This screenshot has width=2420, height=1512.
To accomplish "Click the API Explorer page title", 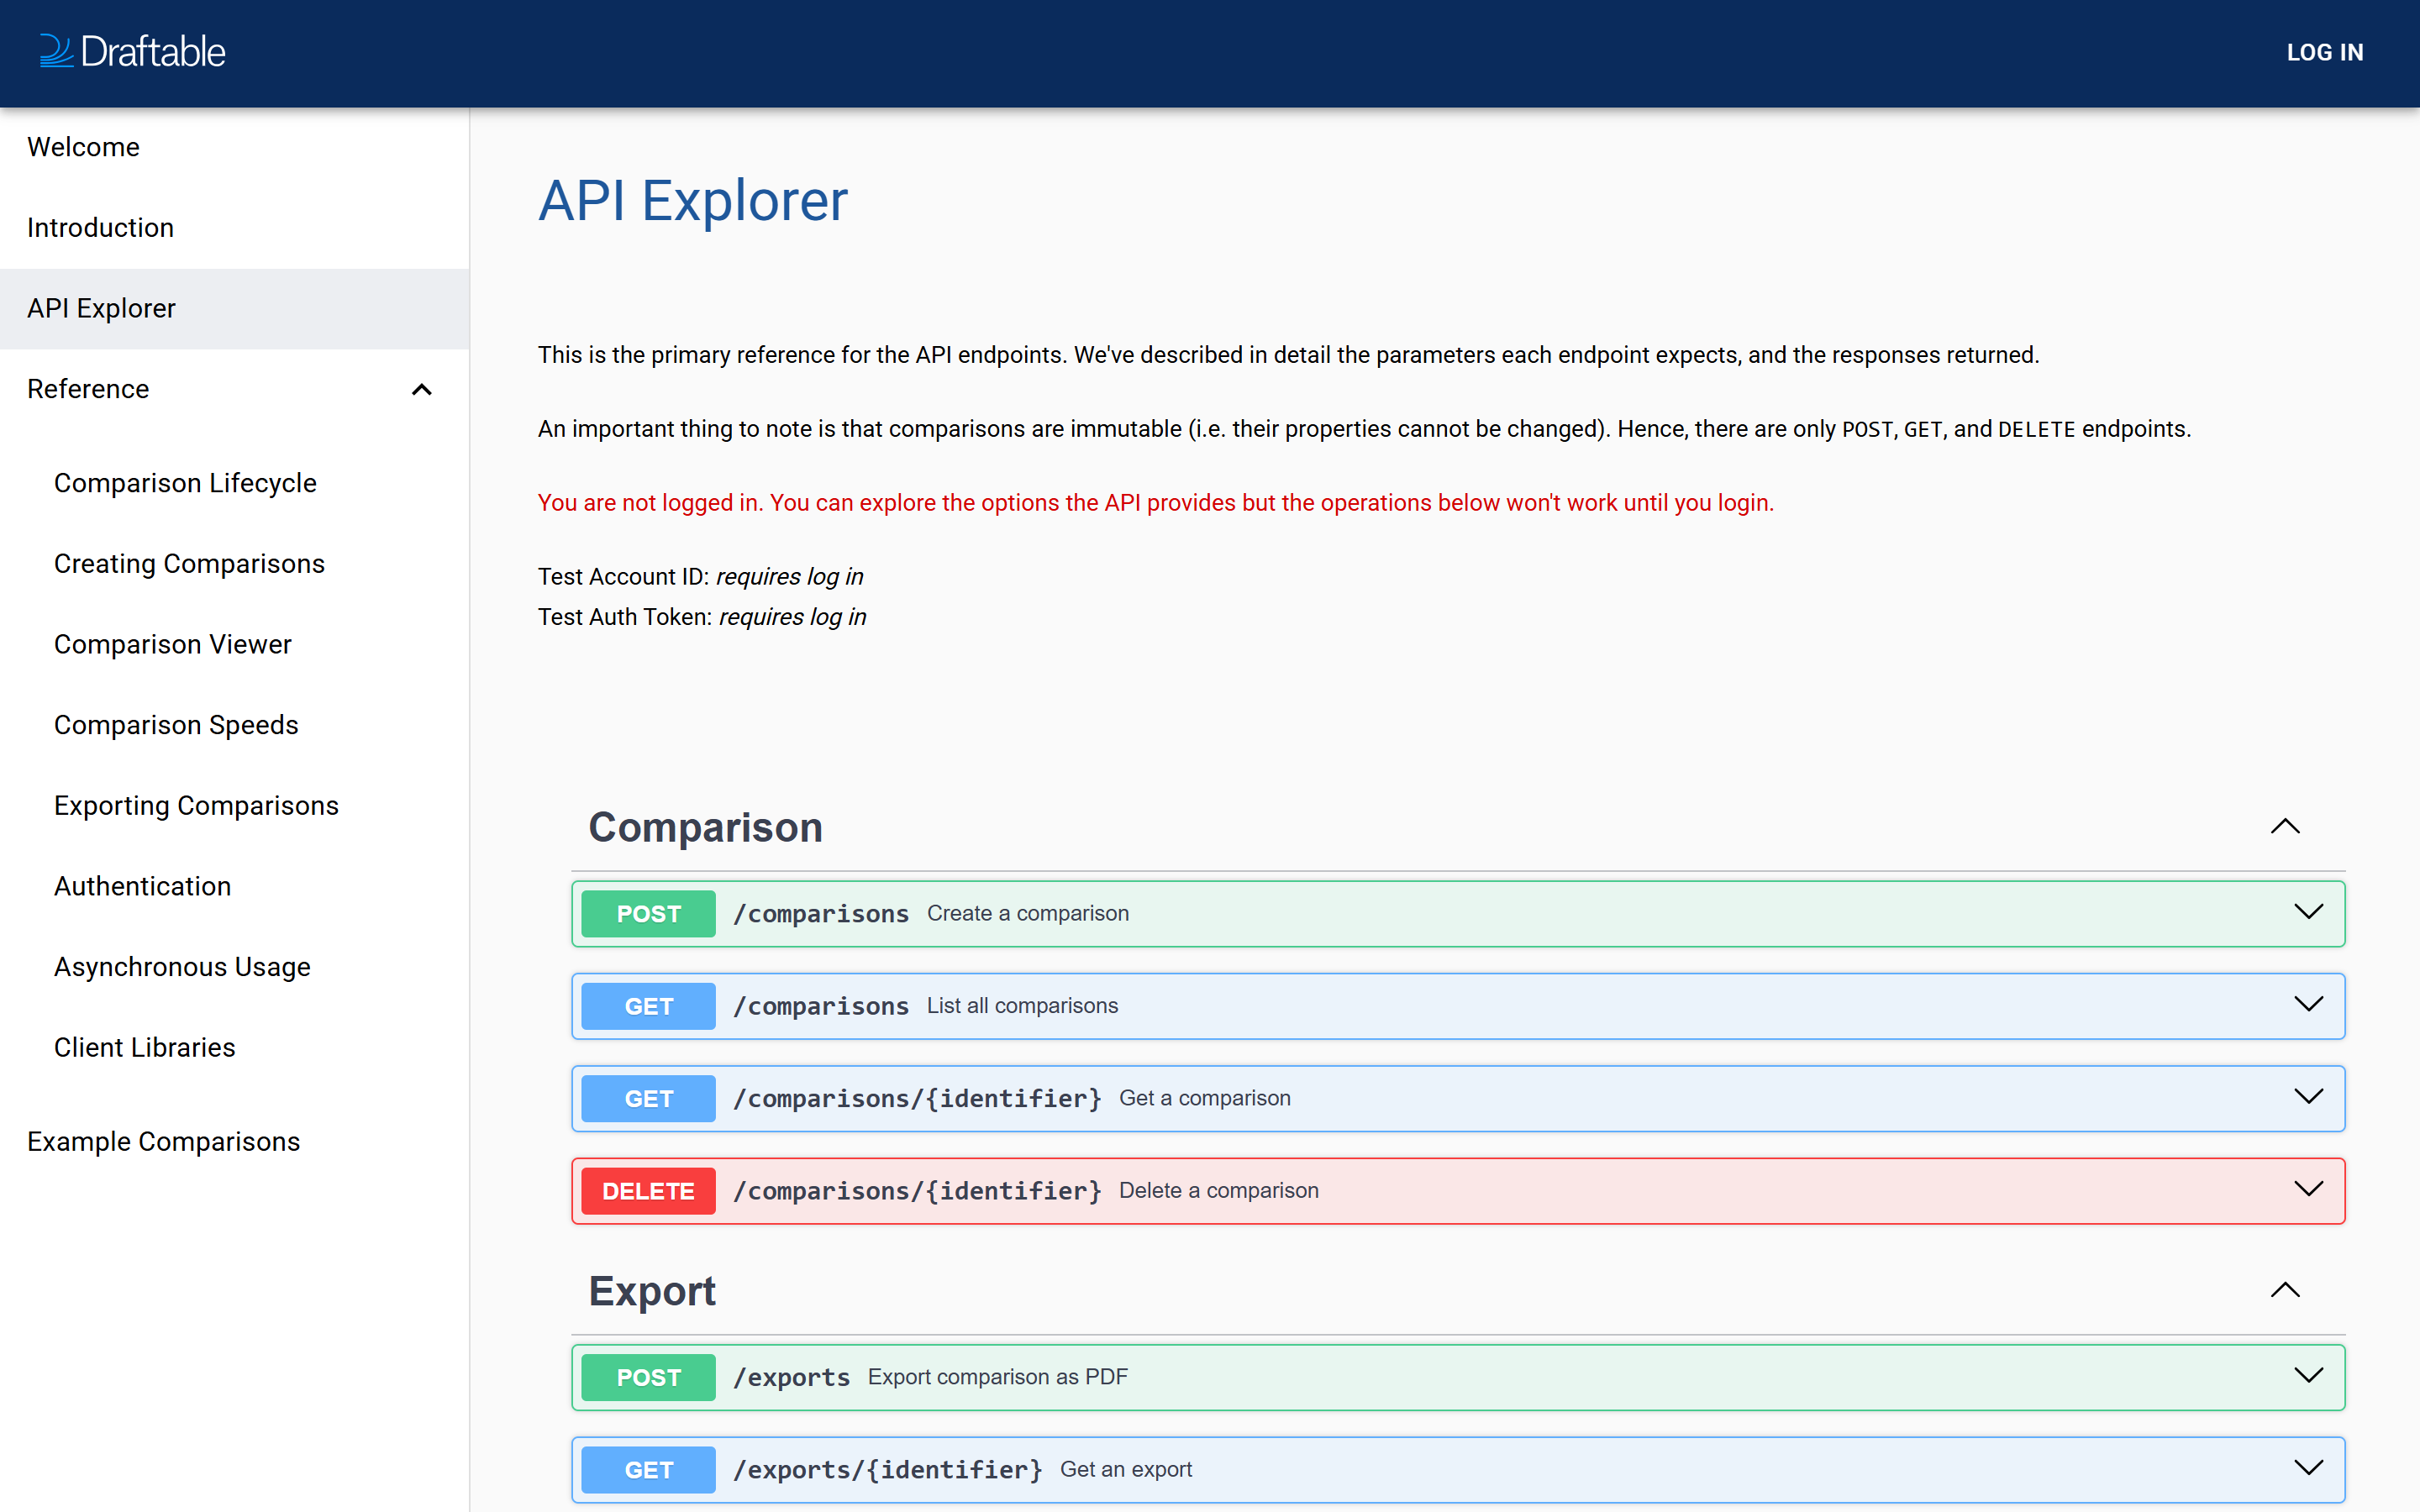I will [693, 200].
